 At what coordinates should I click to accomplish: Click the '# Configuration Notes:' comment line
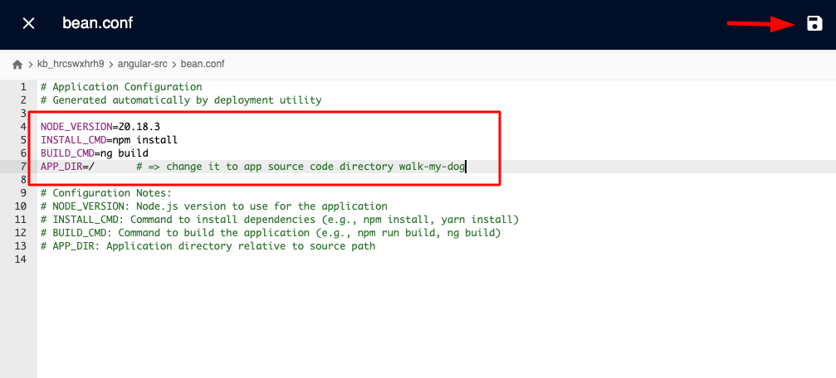pos(106,193)
